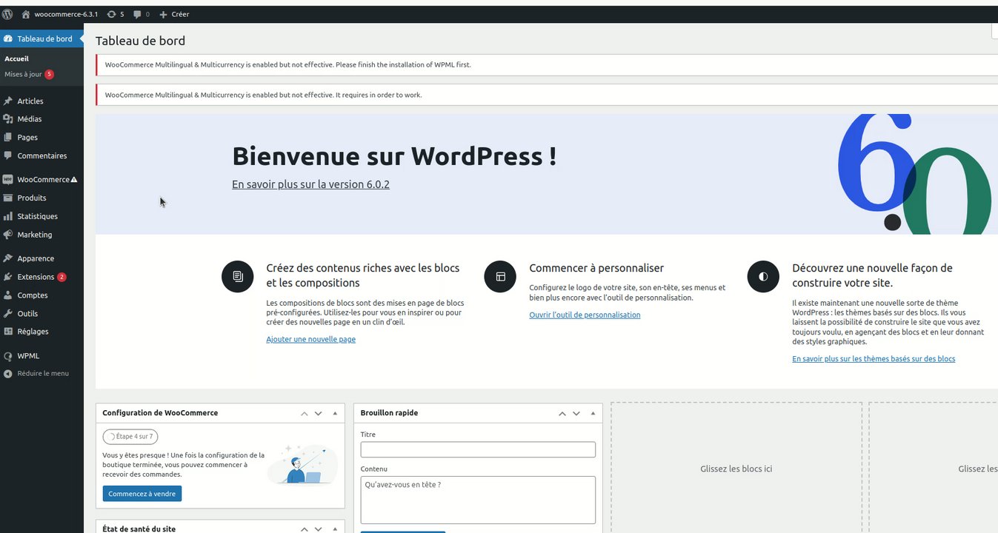Follow the Ajouter une nouvelle page link
Screen dimensions: 998x533
click(311, 339)
